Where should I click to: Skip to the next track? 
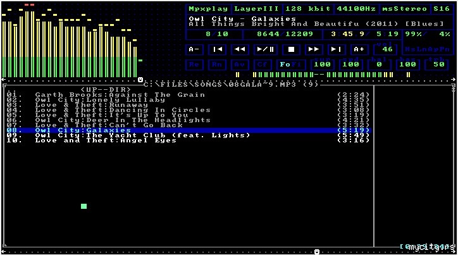337,49
